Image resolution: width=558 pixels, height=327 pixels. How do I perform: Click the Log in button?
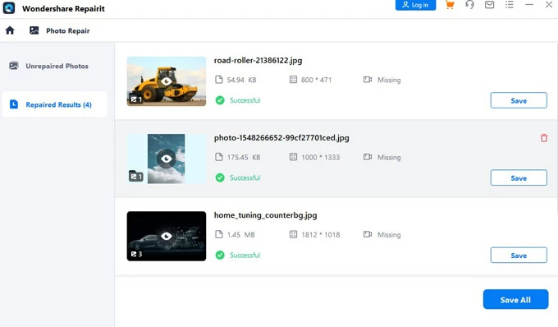point(415,5)
